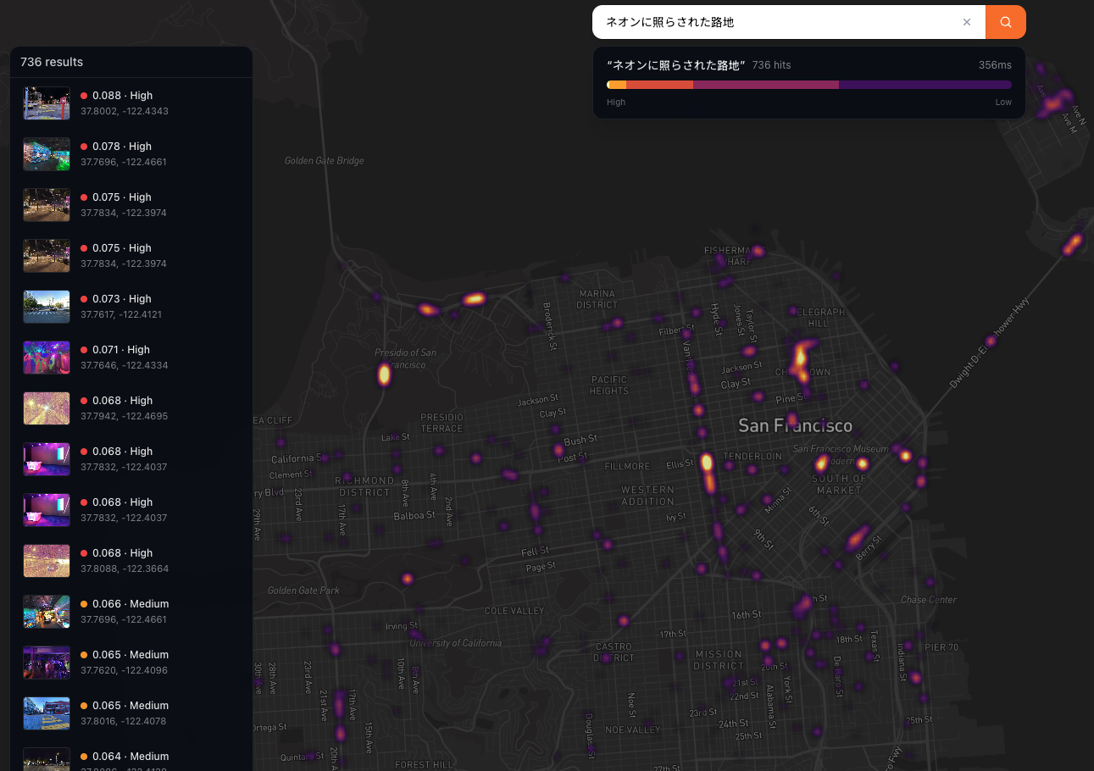Open thumbnail of the 0.078 High result

pos(47,154)
